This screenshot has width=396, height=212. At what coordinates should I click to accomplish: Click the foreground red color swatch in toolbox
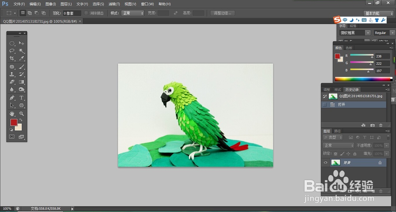pos(14,122)
